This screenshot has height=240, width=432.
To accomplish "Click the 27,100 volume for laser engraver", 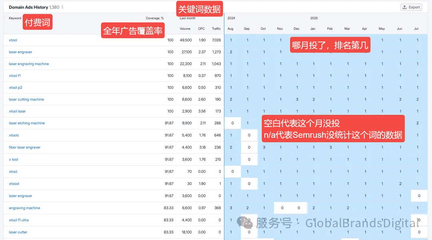I will (186, 52).
